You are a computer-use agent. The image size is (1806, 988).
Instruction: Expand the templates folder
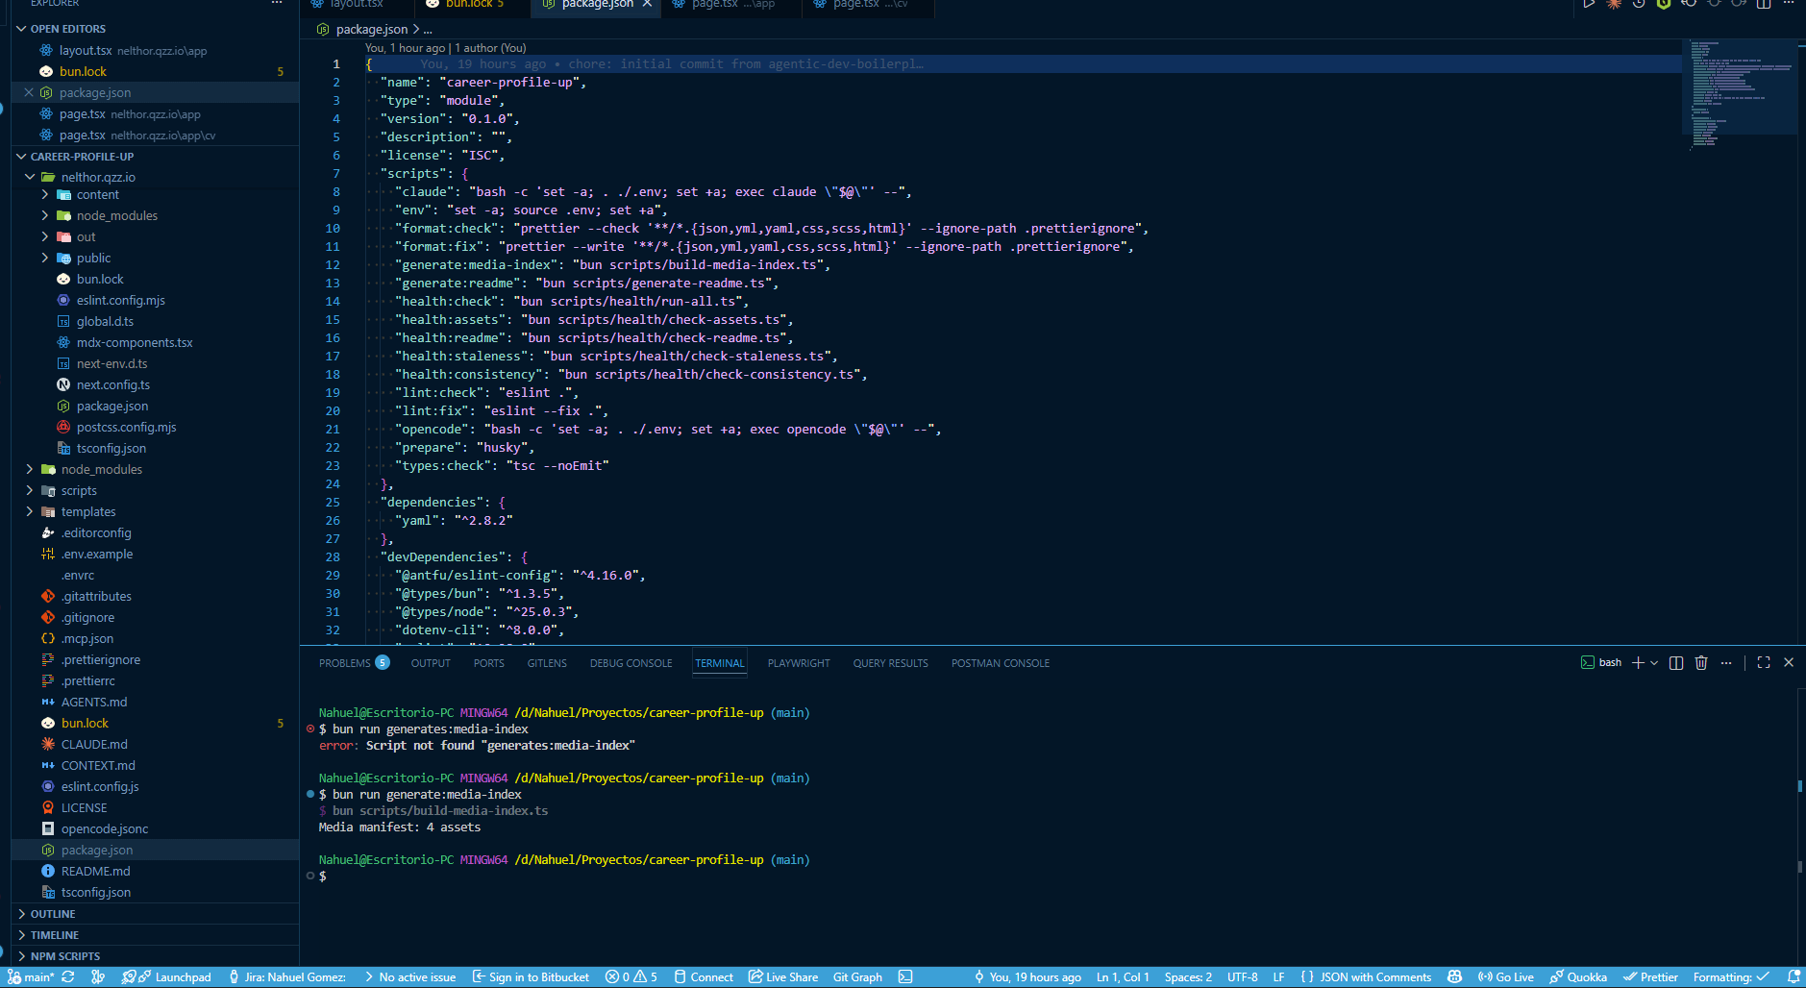30,511
